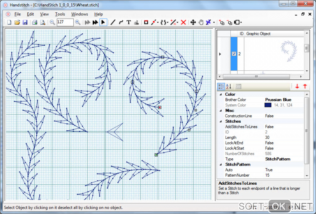Select the four-arrow move tool
316x214 pixels.
tap(193, 22)
